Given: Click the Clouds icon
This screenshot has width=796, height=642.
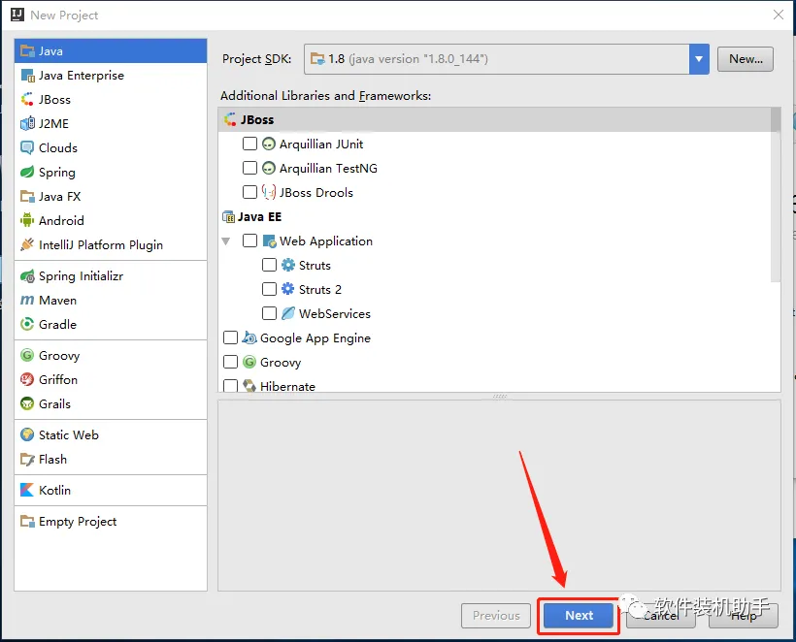Looking at the screenshot, I should 27,148.
